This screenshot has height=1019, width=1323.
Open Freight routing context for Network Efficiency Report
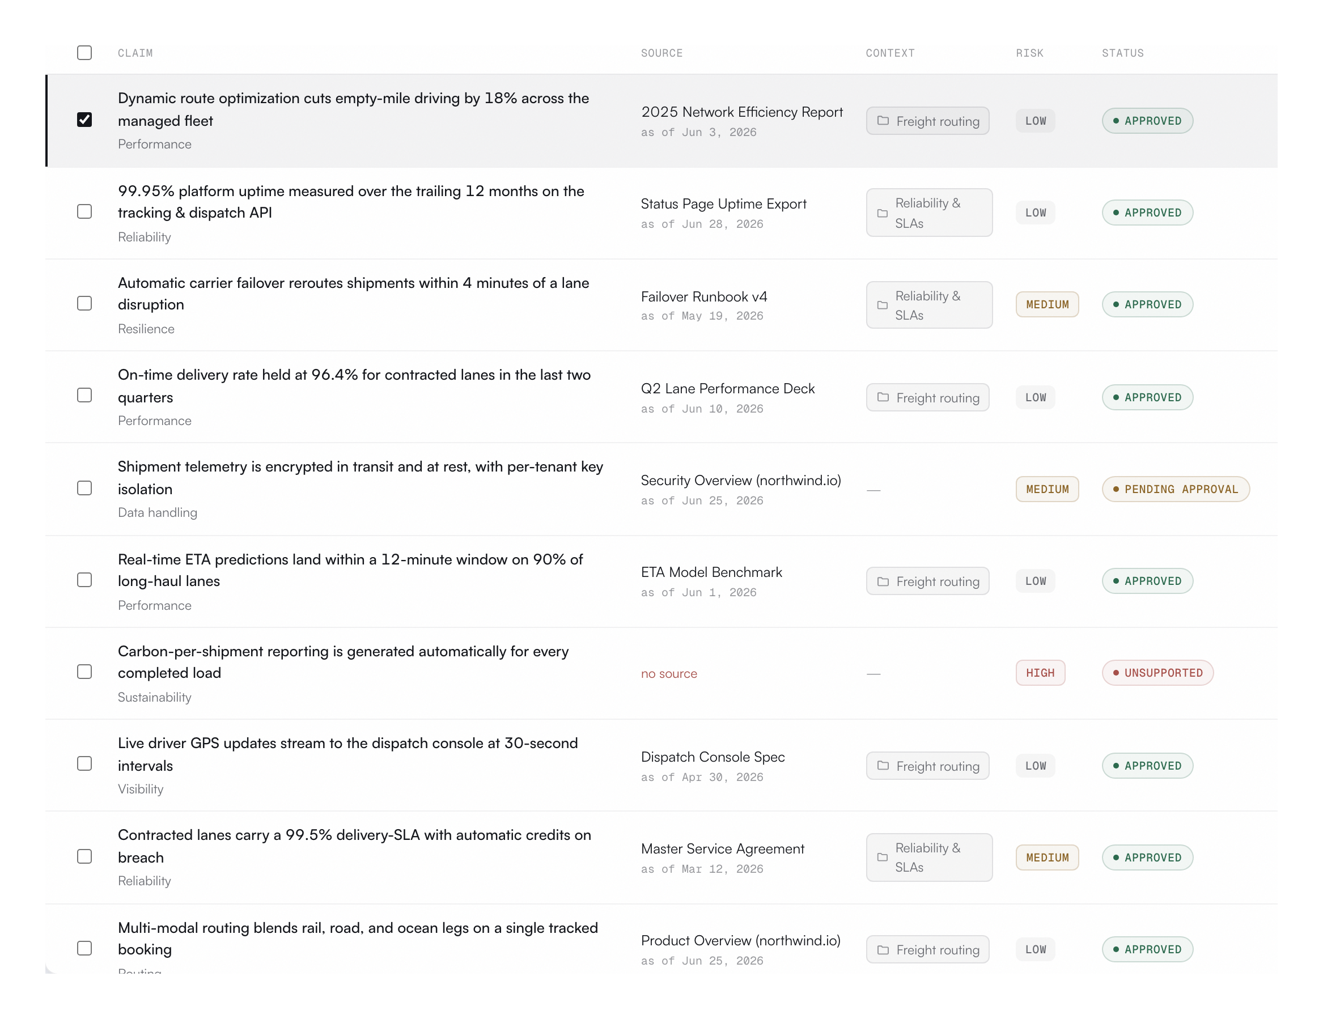pyautogui.click(x=928, y=121)
